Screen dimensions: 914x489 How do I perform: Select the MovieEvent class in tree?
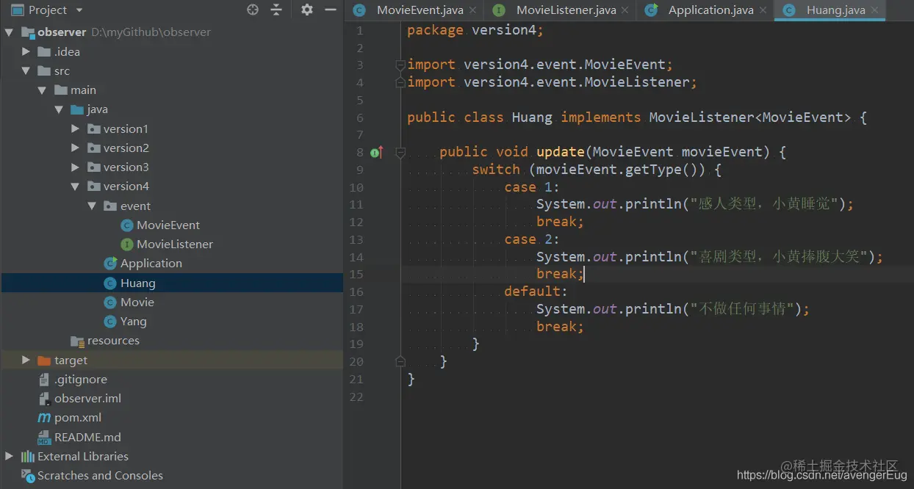click(168, 225)
